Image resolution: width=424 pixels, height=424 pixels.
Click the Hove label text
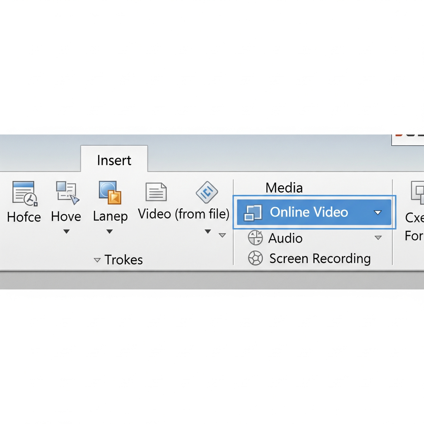[66, 217]
